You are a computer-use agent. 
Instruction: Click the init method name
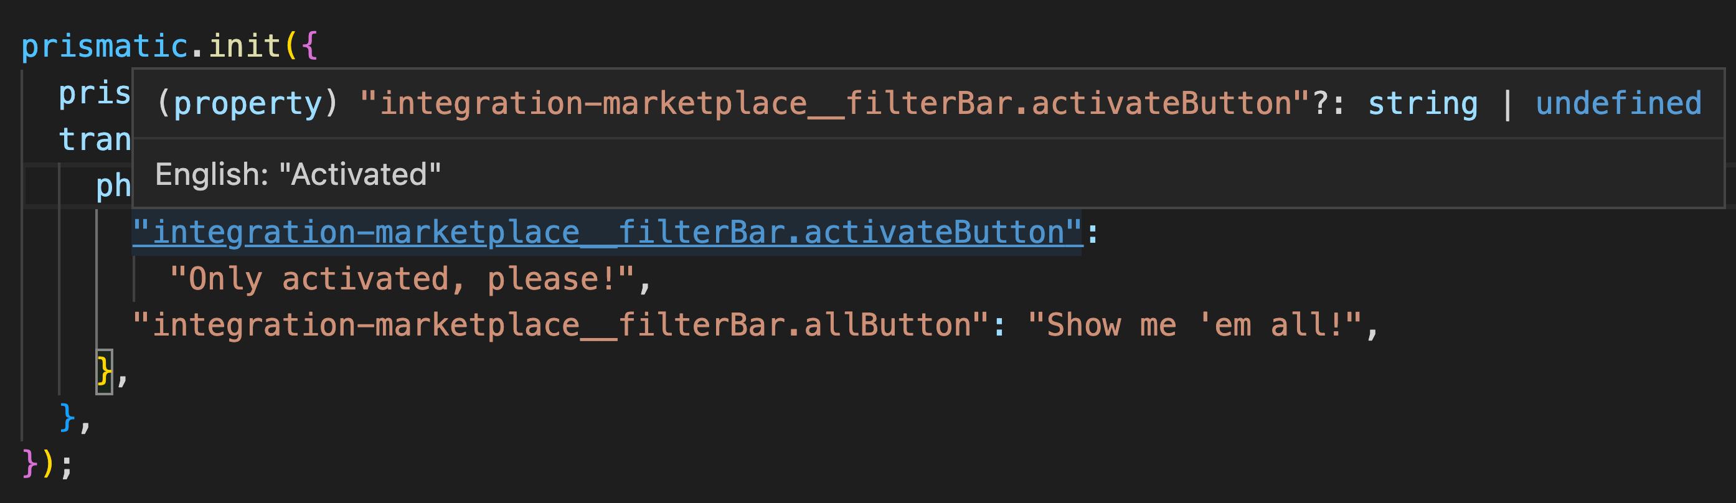tap(244, 47)
